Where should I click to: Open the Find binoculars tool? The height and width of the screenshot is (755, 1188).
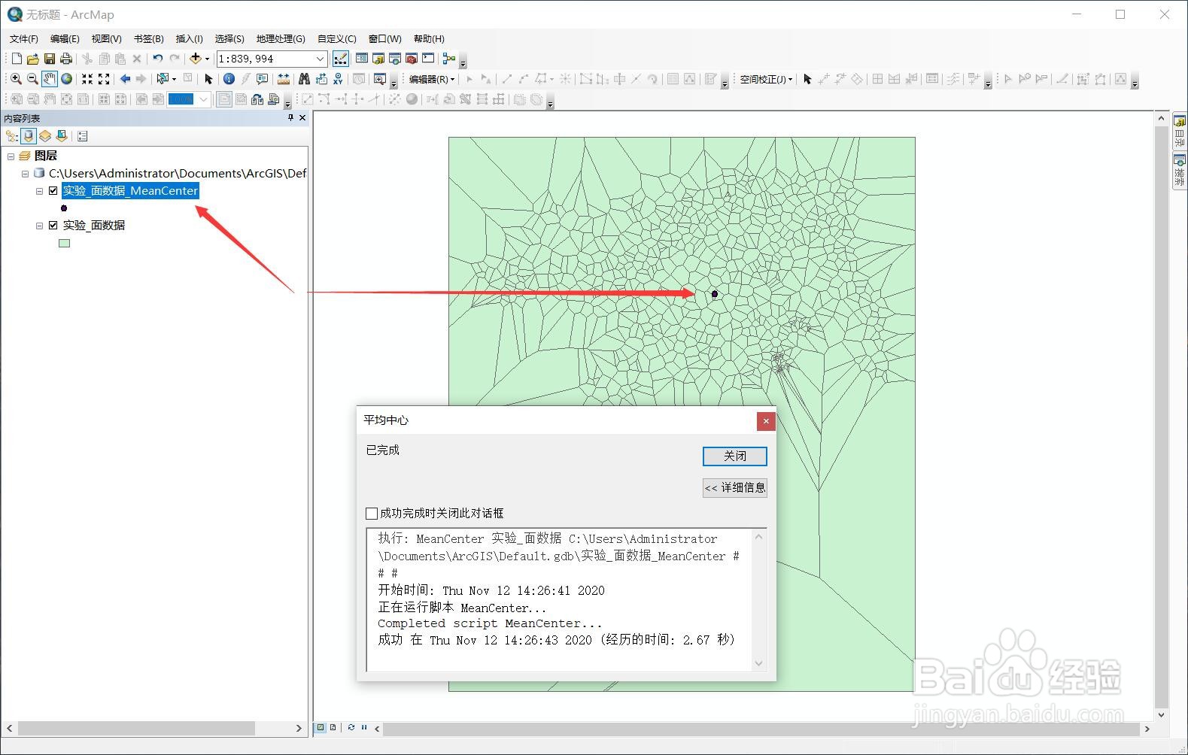click(x=304, y=79)
